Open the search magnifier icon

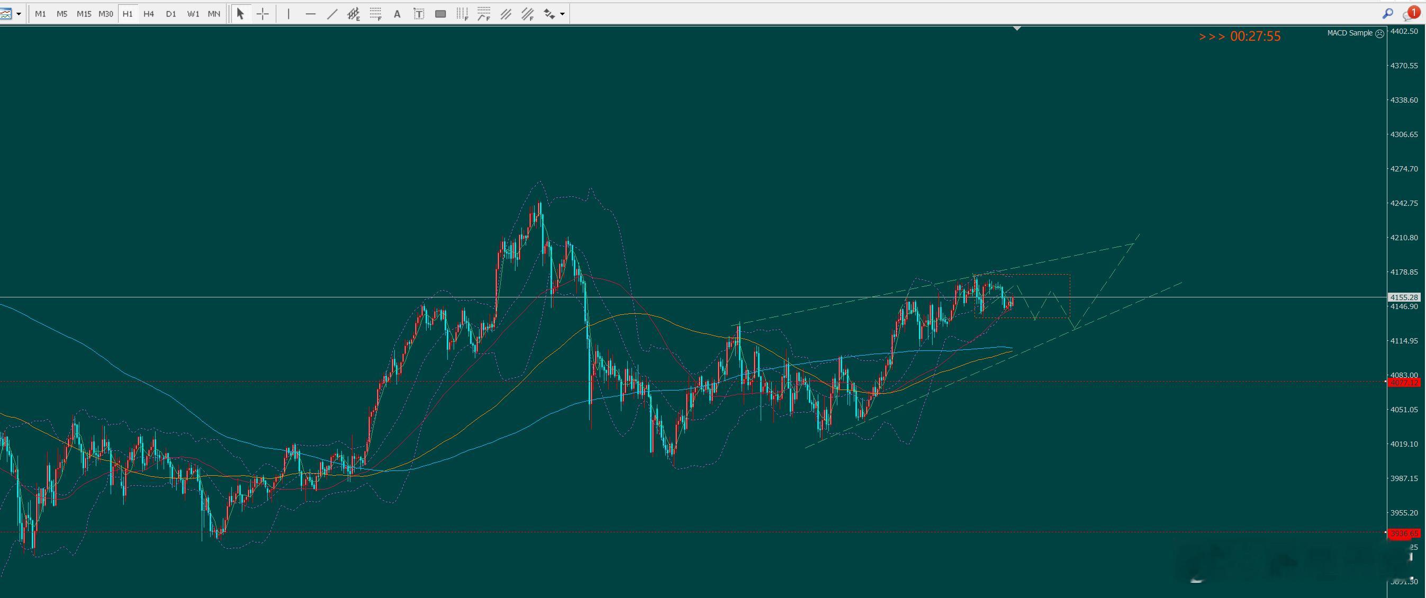[1388, 14]
